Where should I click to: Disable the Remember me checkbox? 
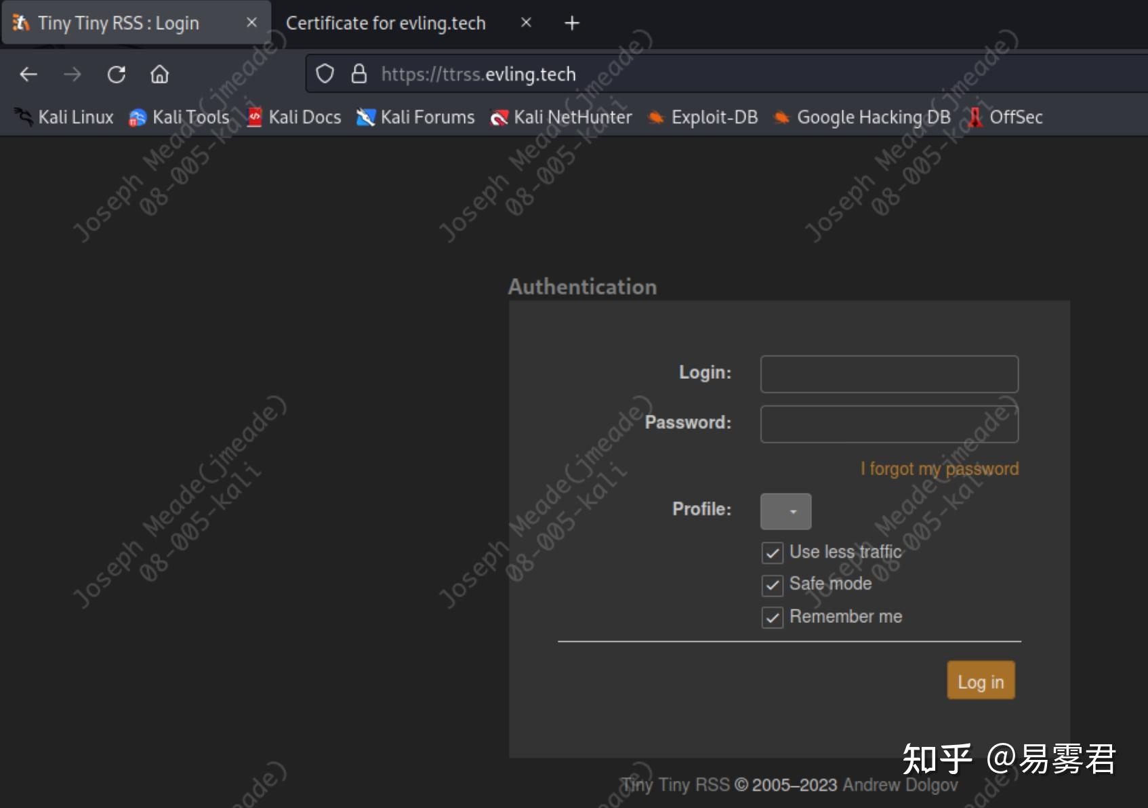pyautogui.click(x=773, y=618)
